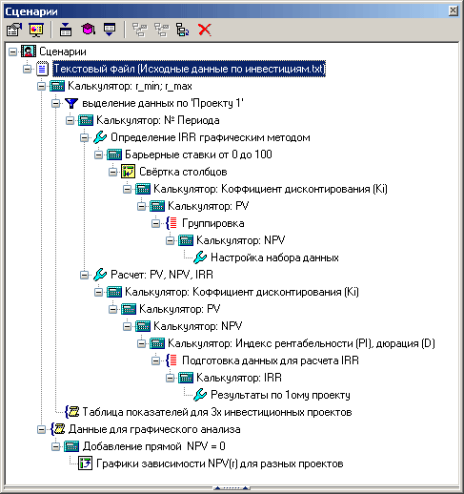
Task: Click the filter funnel icon for 'Проекту 1'
Action: coord(71,103)
